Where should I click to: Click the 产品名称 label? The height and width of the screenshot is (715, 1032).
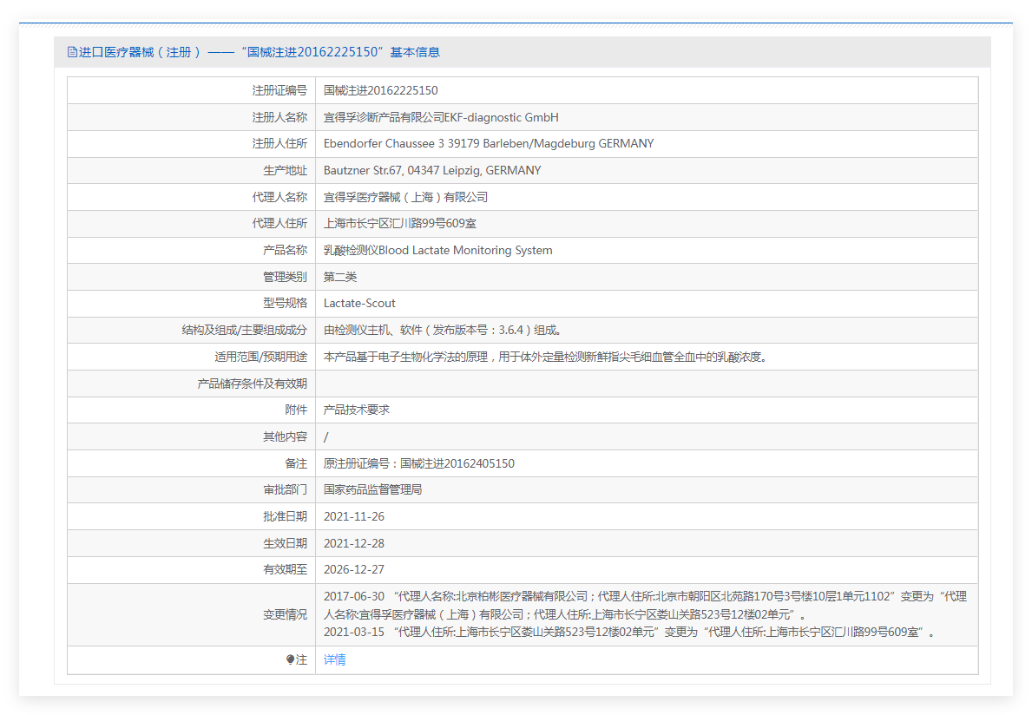pos(285,251)
